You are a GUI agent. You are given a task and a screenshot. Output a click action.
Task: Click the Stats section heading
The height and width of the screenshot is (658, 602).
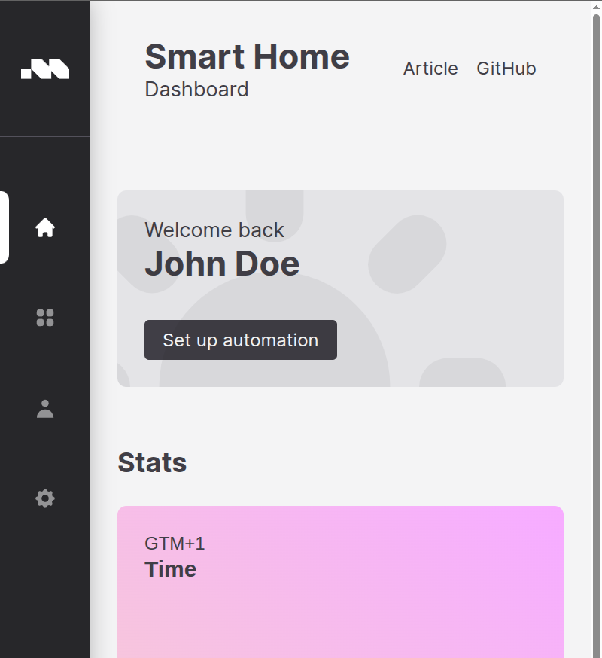tap(152, 462)
